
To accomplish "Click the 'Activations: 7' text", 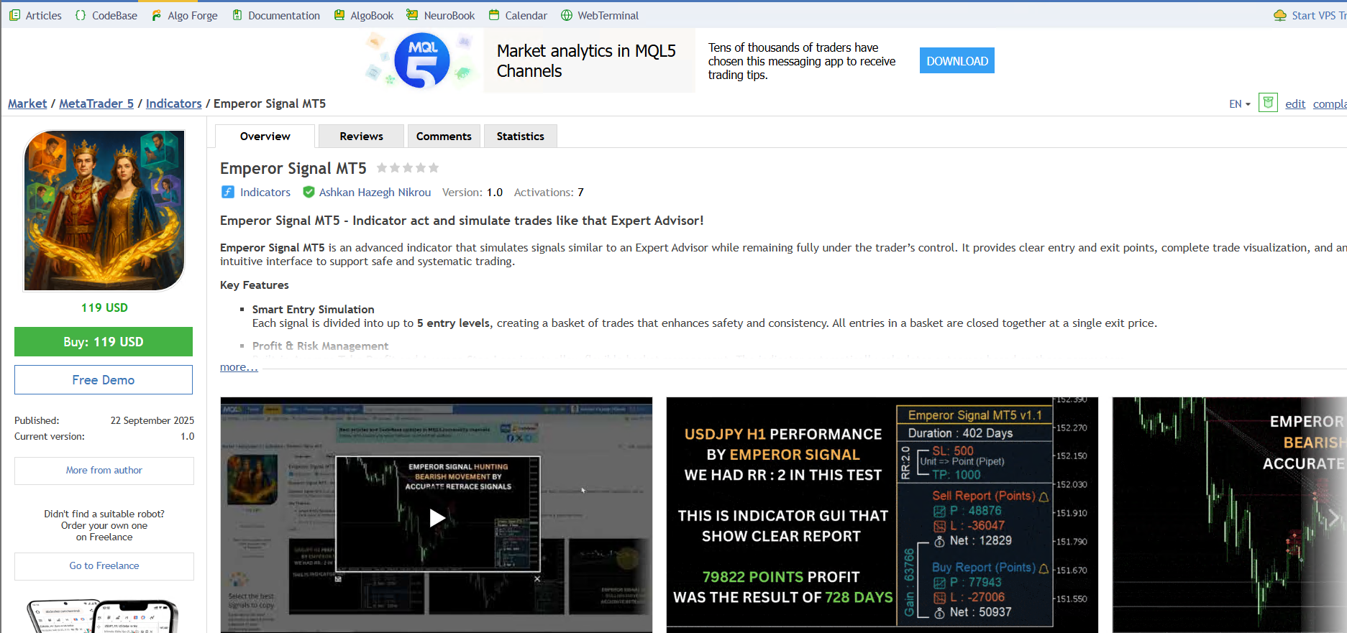I will coord(549,192).
